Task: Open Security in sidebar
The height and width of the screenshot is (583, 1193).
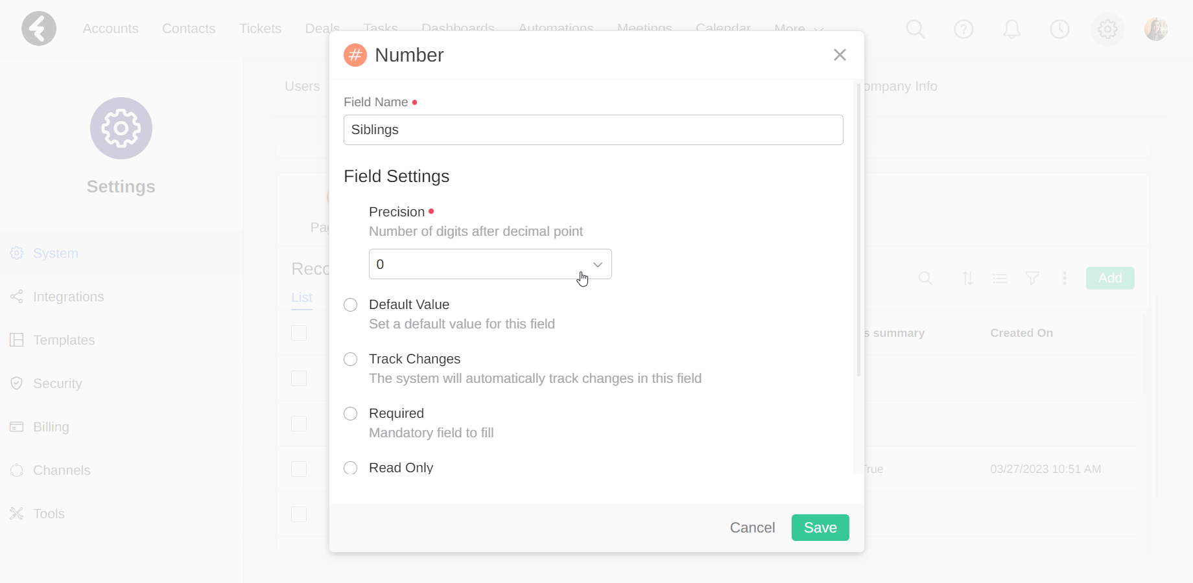Action: pos(121,383)
